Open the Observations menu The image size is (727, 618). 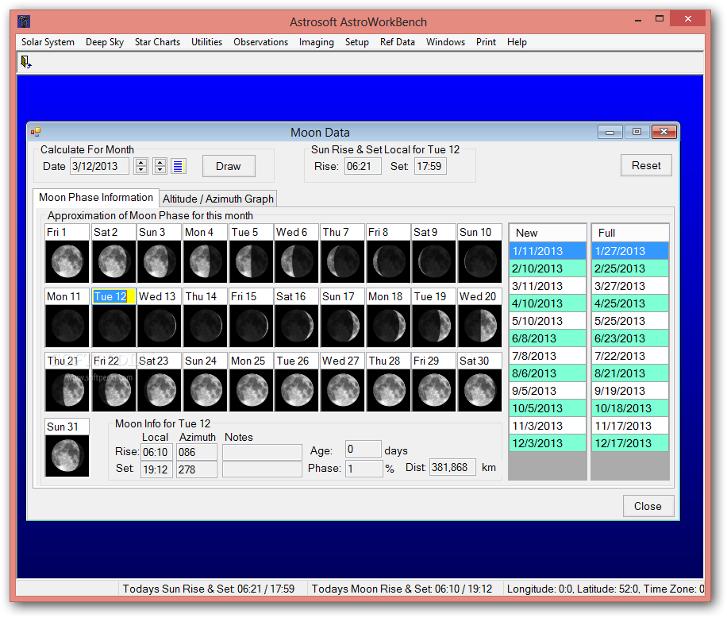coord(260,42)
